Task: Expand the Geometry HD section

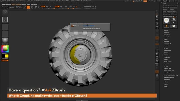Action: click(x=168, y=44)
